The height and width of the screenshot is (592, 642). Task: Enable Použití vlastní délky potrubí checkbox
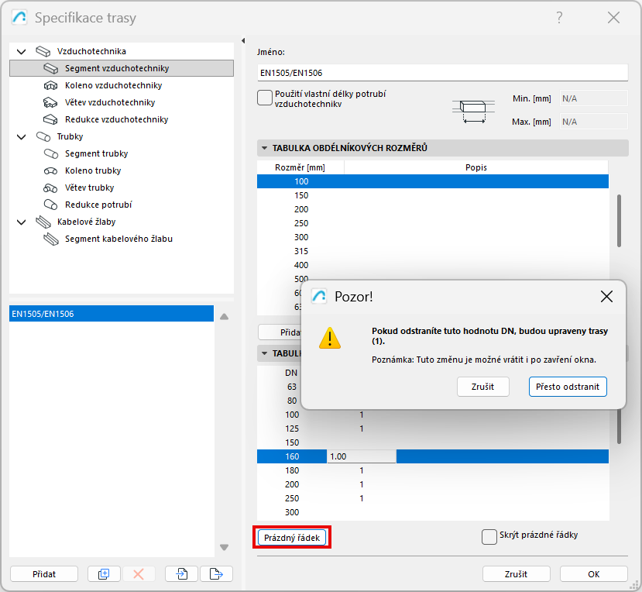tap(265, 98)
